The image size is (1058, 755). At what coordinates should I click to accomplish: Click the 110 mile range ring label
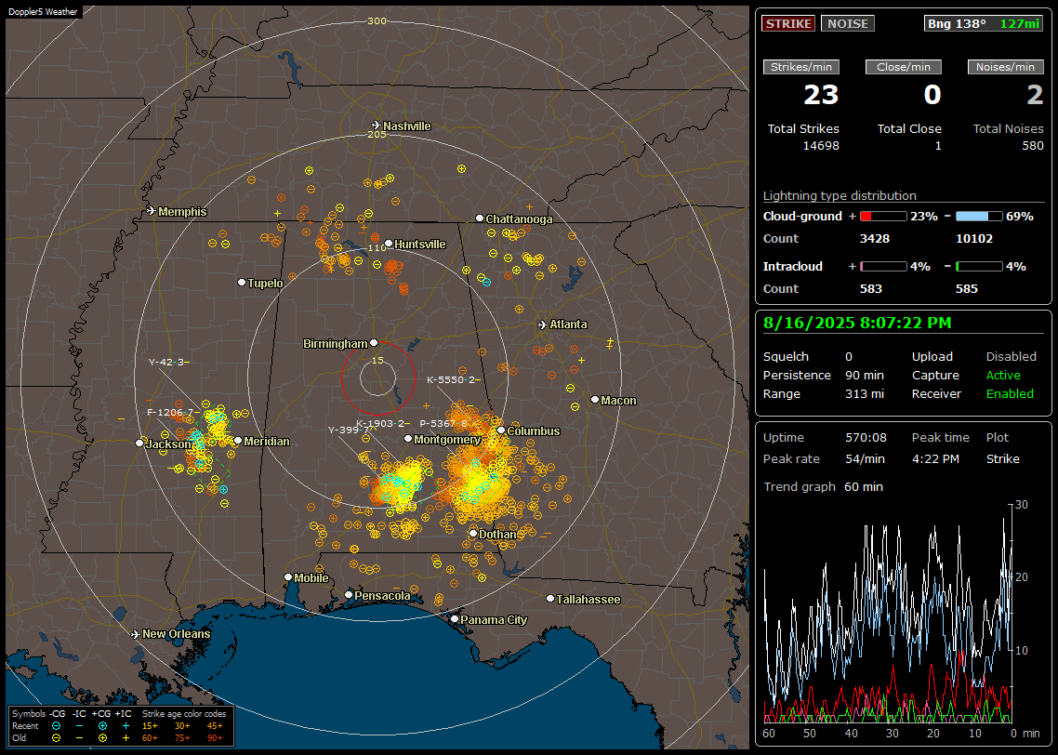coord(377,247)
